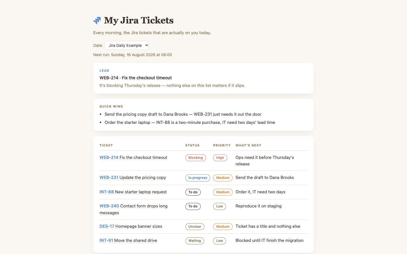Screen dimensions: 407x254
Task: Open the WEB-231 Update the pricing copy link
Action: point(133,178)
